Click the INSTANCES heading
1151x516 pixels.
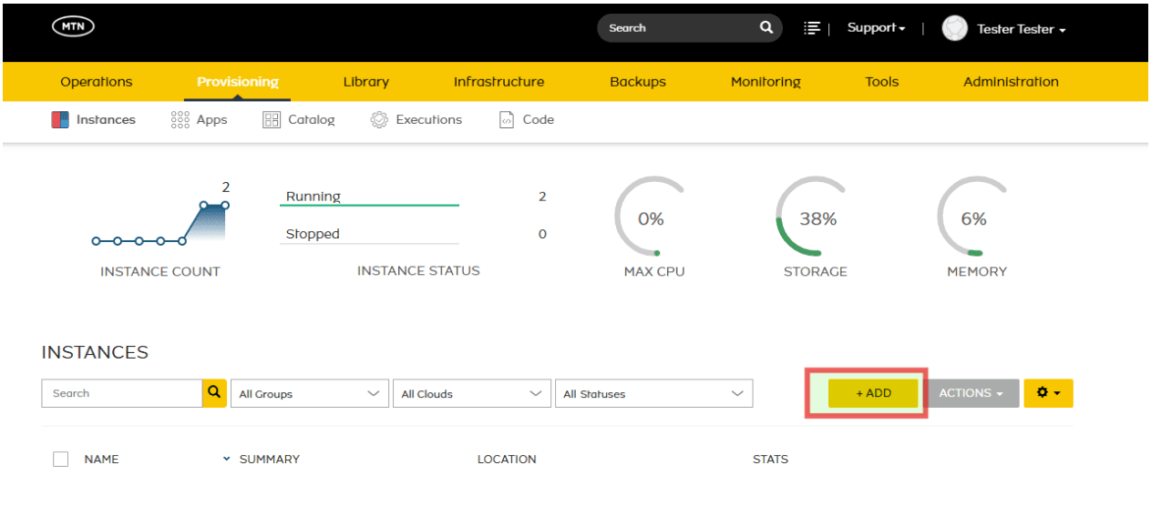pos(95,352)
